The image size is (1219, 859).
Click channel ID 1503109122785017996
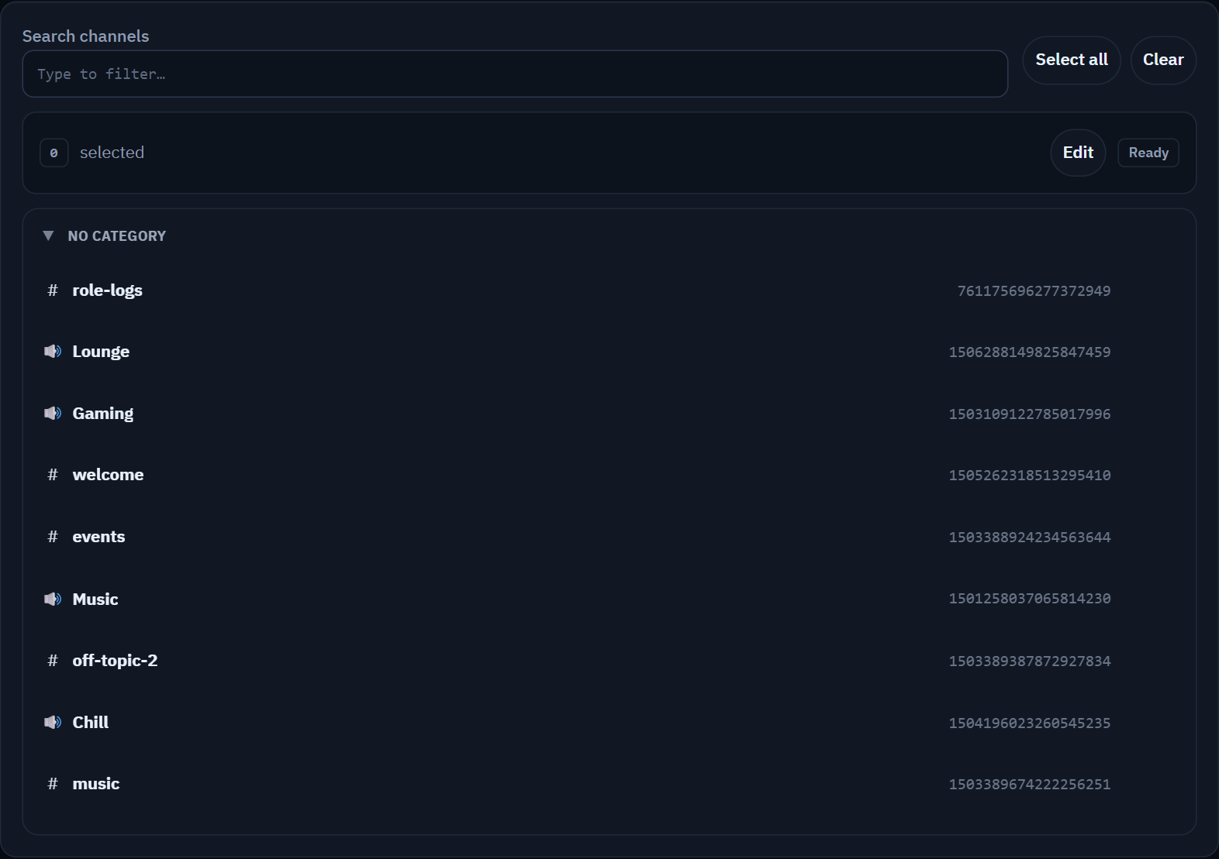(x=1030, y=414)
